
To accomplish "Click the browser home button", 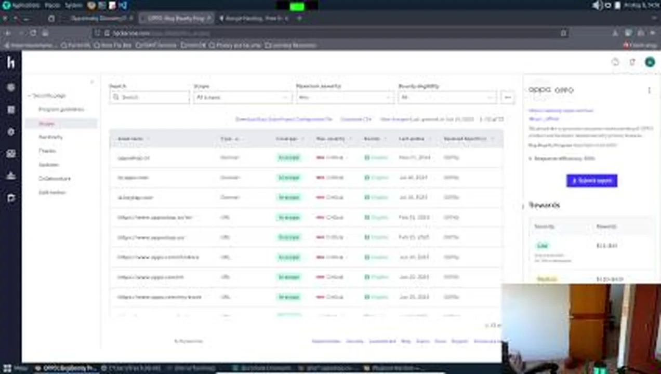I will pos(45,33).
